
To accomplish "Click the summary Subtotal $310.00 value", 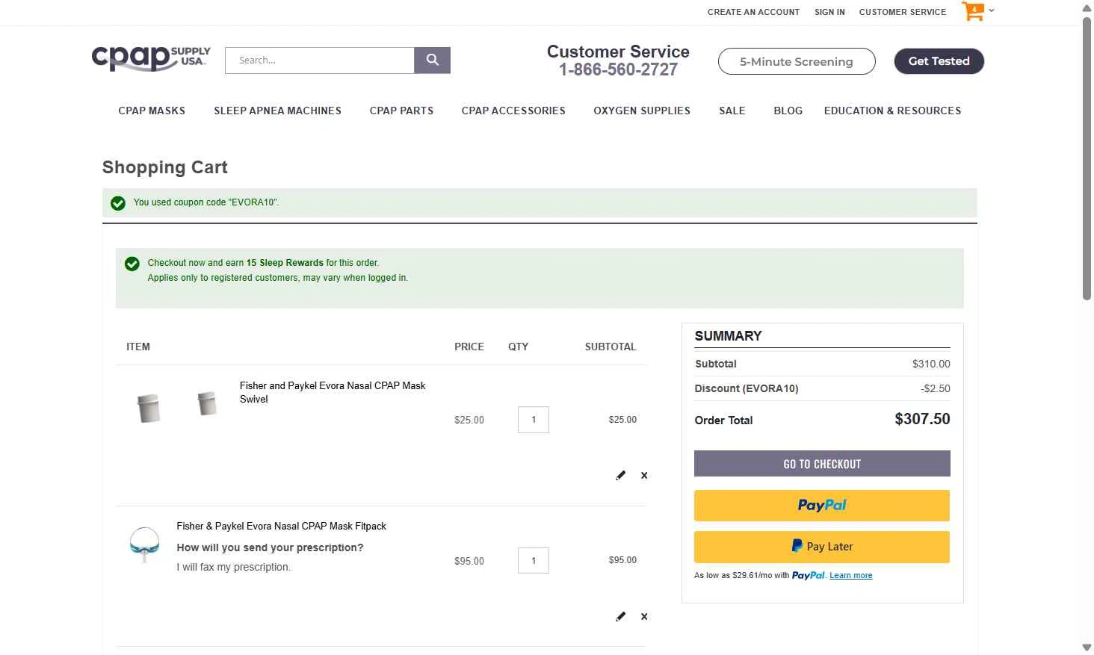I will point(931,364).
